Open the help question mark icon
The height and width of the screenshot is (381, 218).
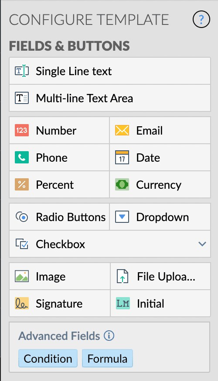tap(201, 19)
